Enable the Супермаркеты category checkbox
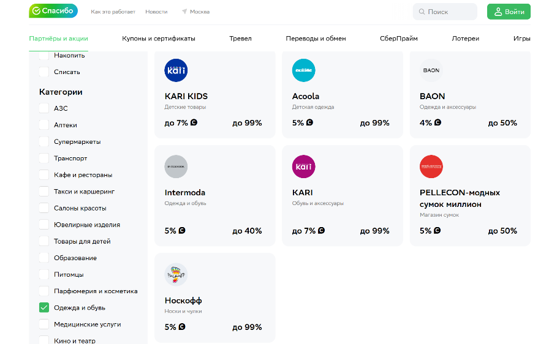This screenshot has width=557, height=344. point(44,141)
